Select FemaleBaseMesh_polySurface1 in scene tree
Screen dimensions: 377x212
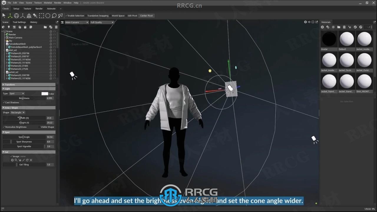pyautogui.click(x=26, y=47)
